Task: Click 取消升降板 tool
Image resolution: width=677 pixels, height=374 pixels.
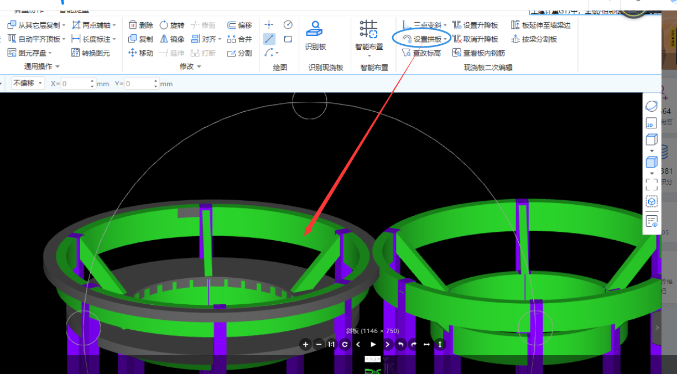Action: tap(475, 39)
